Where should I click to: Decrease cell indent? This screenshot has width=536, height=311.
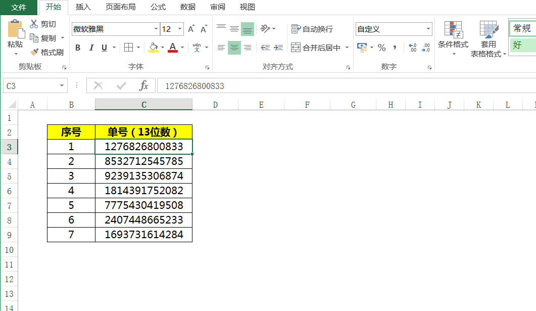click(x=265, y=48)
